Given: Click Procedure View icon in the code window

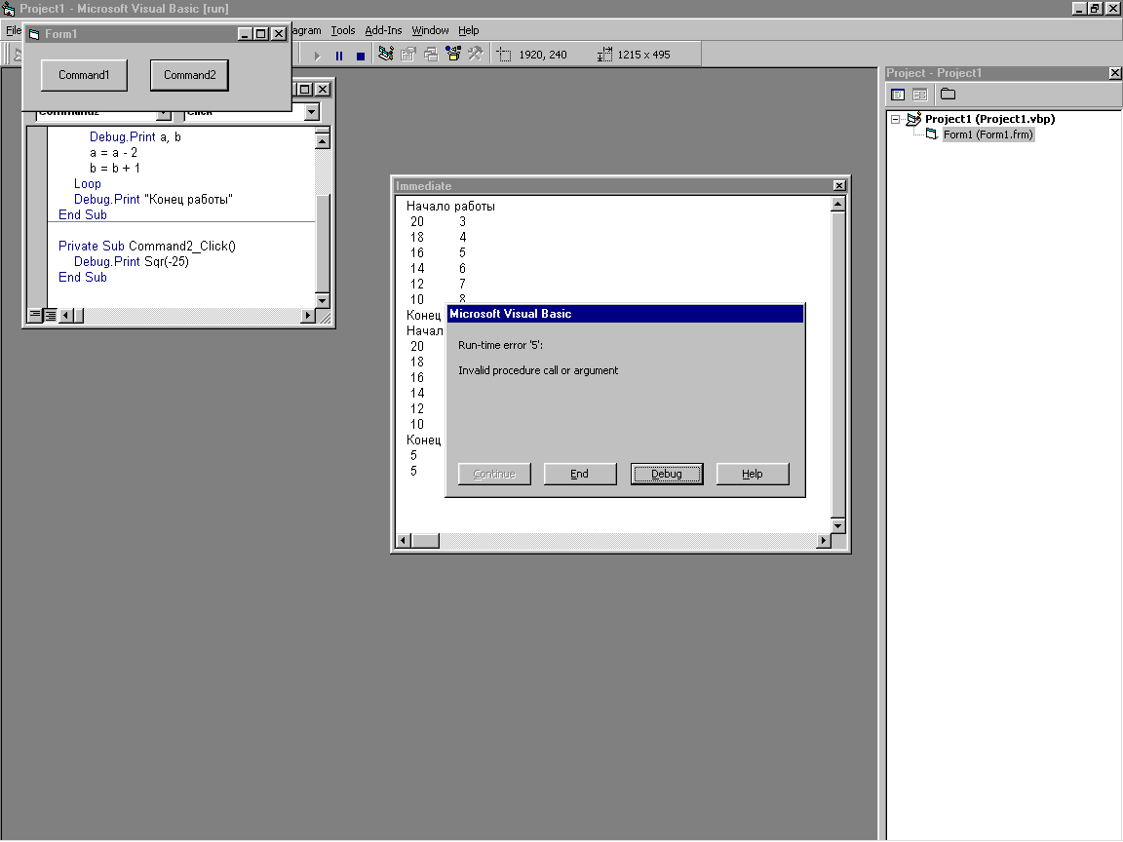Looking at the screenshot, I should [35, 315].
